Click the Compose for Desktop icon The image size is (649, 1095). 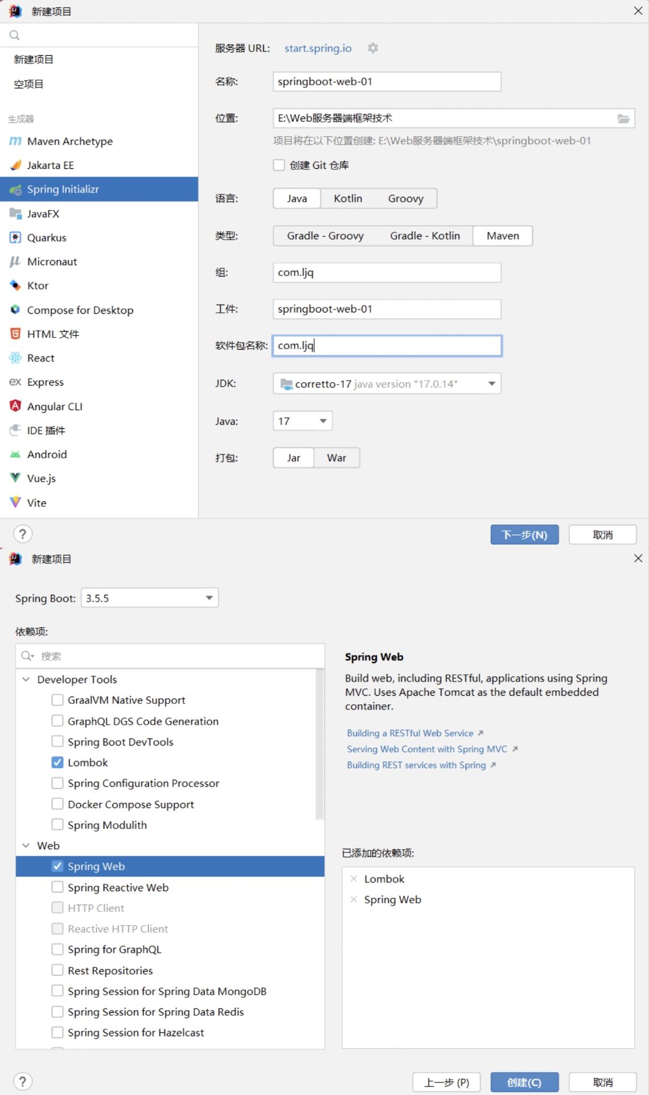coord(15,310)
